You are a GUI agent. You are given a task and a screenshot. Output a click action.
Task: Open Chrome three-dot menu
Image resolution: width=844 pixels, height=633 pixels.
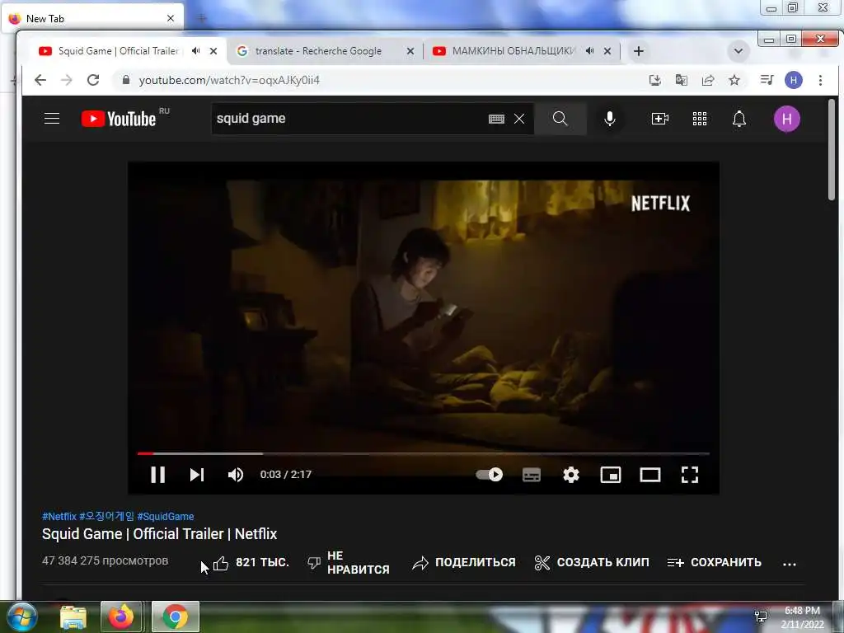point(820,80)
